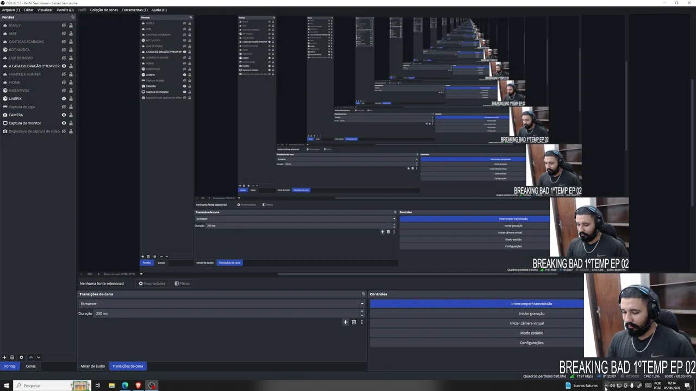Click the Propriedades button in source toolbar
The image size is (696, 391).
coord(152,283)
